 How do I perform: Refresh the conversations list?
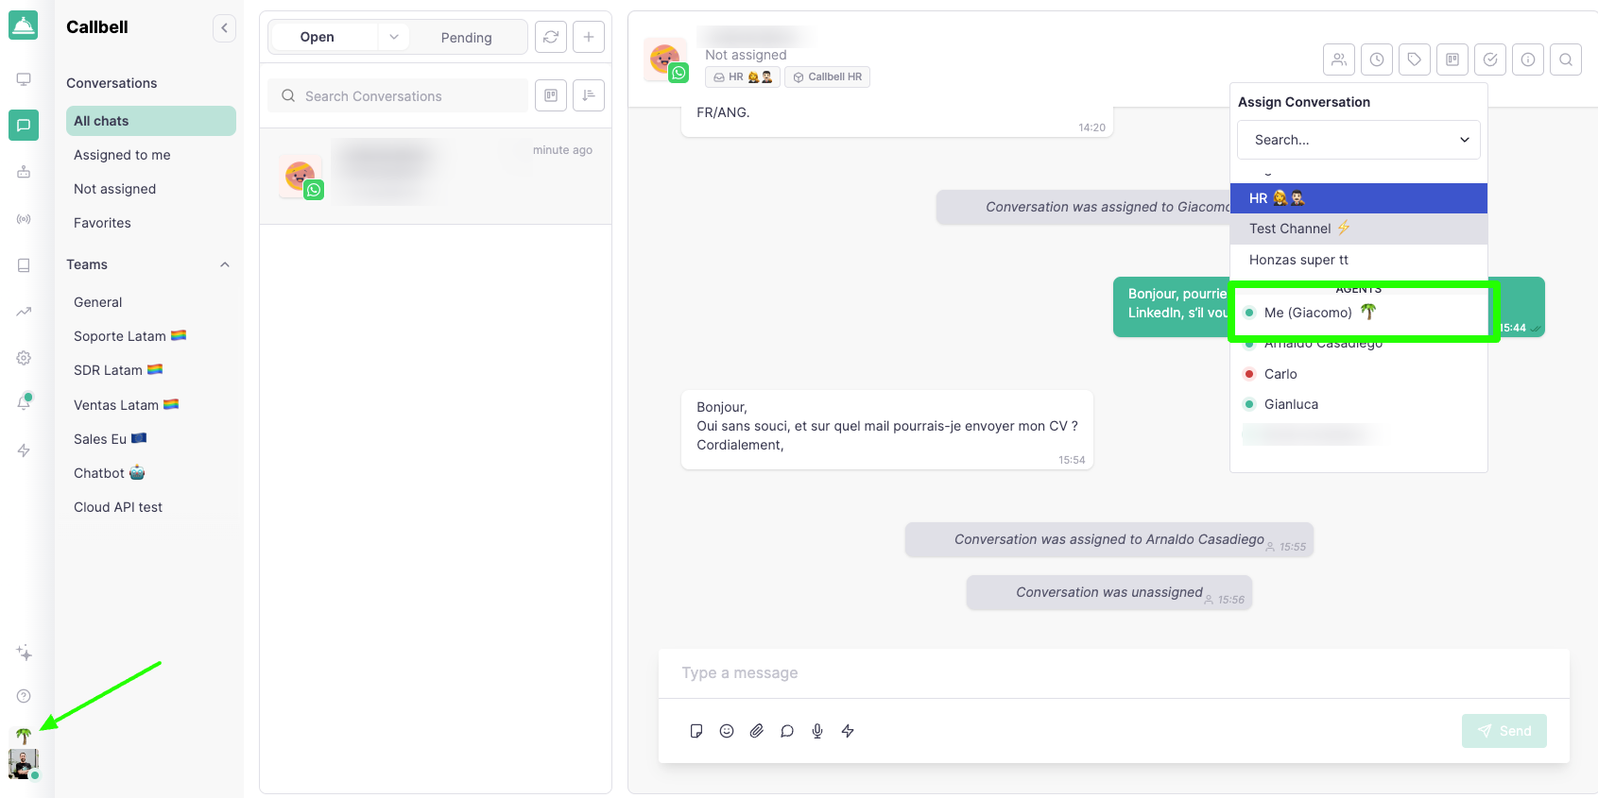click(551, 37)
